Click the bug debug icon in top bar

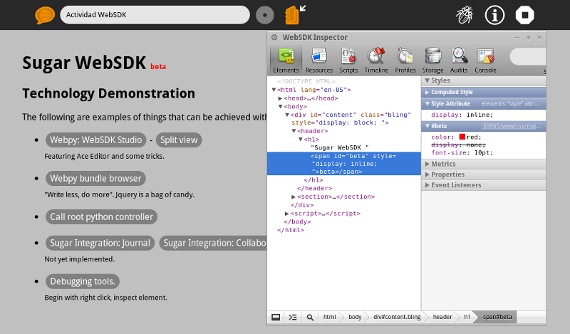pyautogui.click(x=465, y=15)
